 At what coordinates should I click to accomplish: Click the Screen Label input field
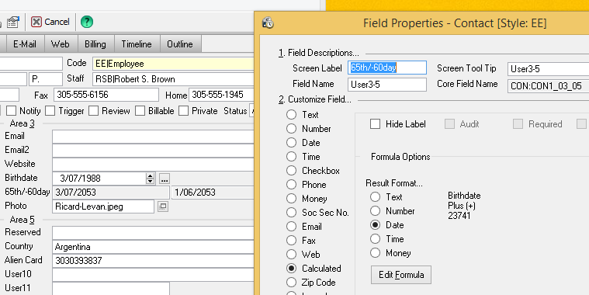pos(387,68)
